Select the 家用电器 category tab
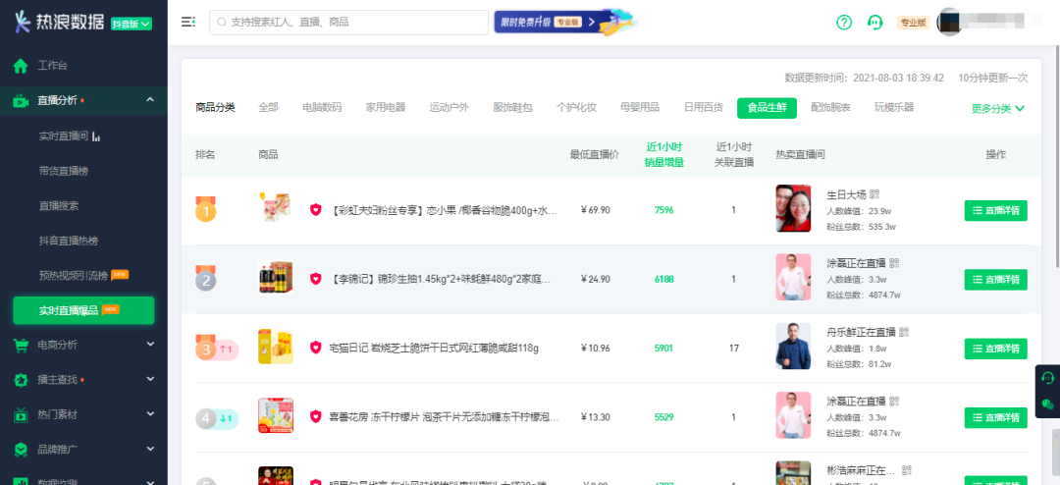This screenshot has height=485, width=1060. coord(386,107)
